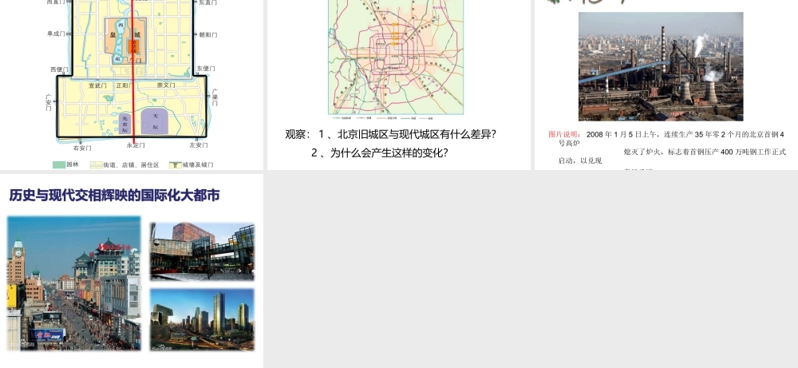798x368 pixels.
Task: Click the Shougang steel factory photograph
Action: click(x=661, y=66)
